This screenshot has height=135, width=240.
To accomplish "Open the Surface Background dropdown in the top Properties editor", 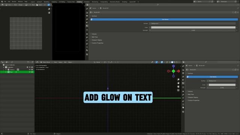I will tap(193, 23).
